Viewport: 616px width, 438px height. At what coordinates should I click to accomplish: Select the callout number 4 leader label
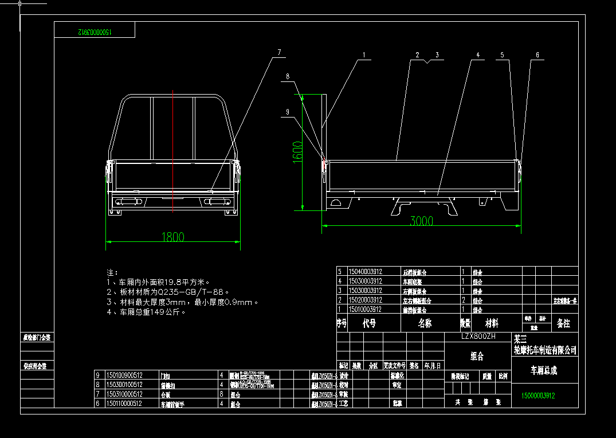[478, 55]
